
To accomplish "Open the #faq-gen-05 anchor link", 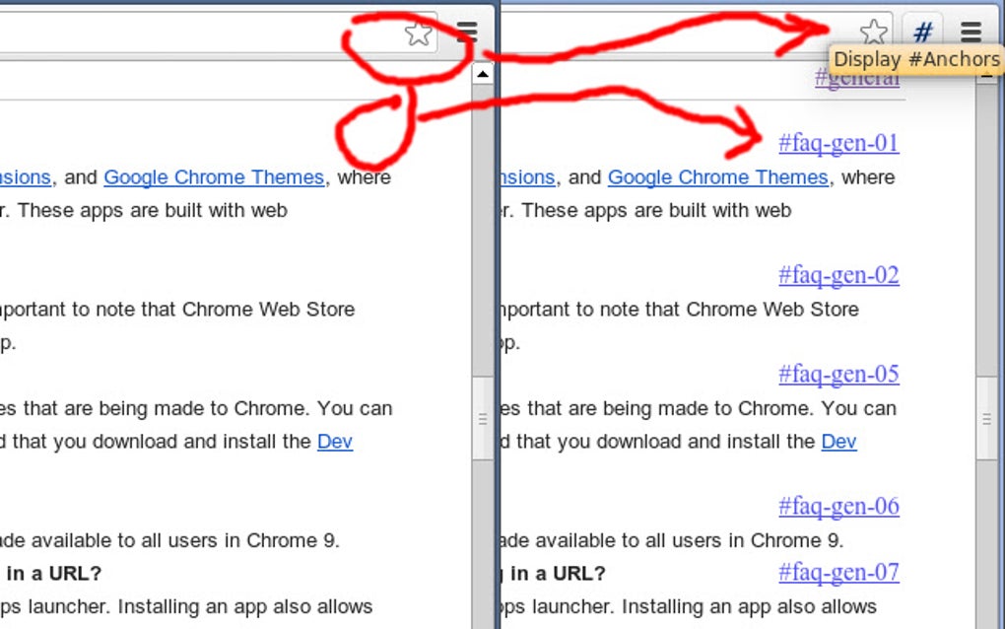I will click(x=838, y=374).
